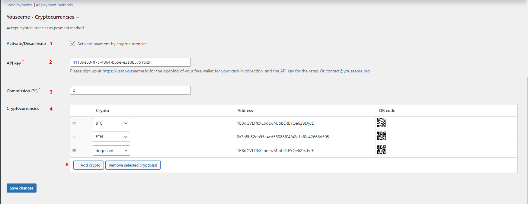Open the BTC crypto dropdown
The image size is (528, 204).
pyautogui.click(x=111, y=123)
